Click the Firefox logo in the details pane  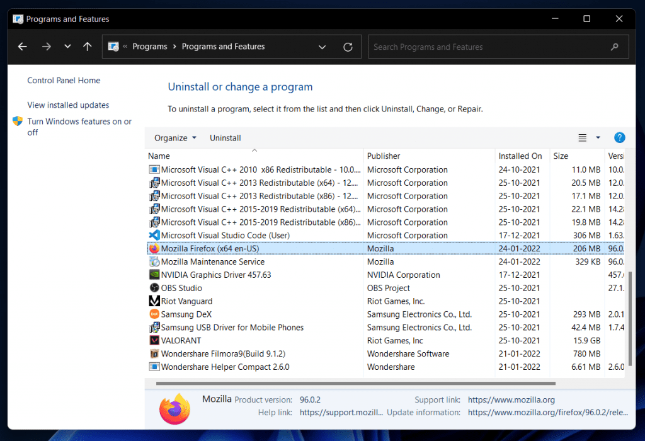tap(174, 408)
